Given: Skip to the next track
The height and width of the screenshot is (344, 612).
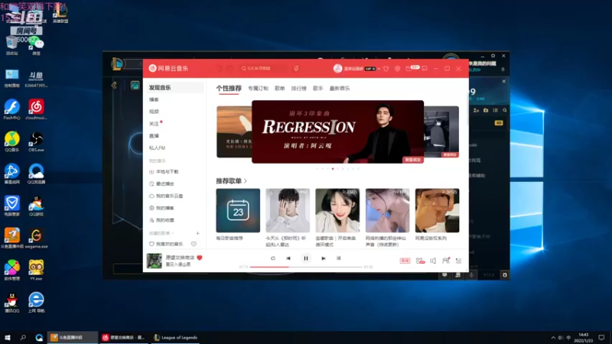Looking at the screenshot, I should pos(323,258).
